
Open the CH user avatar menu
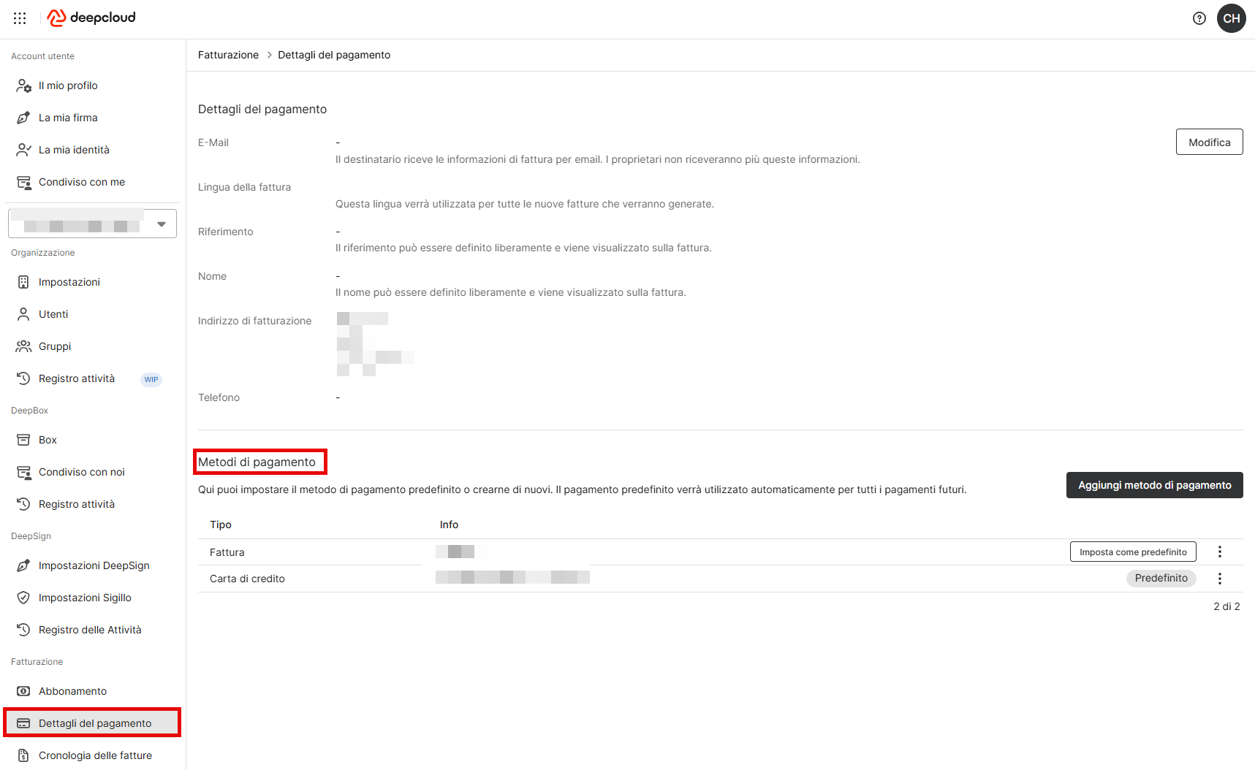[x=1232, y=18]
